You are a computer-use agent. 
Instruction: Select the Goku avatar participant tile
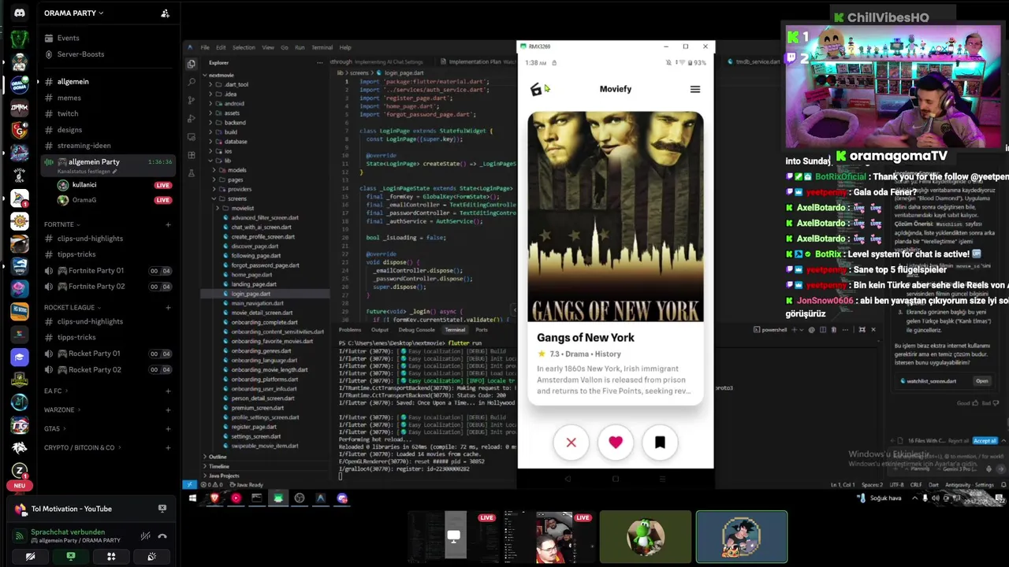point(741,537)
